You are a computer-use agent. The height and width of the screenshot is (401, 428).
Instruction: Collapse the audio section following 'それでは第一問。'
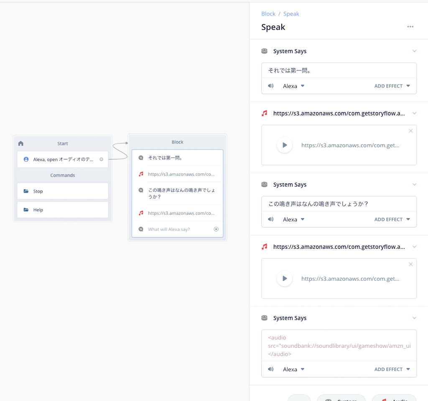pyautogui.click(x=414, y=113)
